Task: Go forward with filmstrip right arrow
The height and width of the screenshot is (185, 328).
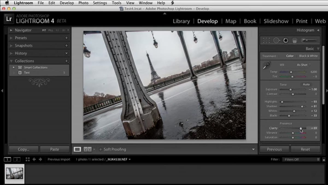Action: click(x=40, y=159)
